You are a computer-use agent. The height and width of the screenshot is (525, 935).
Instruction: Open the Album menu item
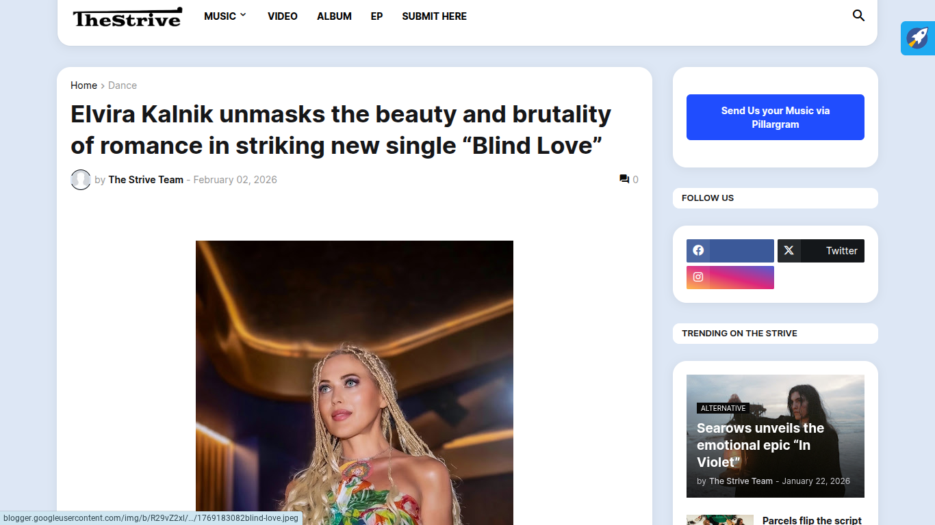click(x=334, y=16)
